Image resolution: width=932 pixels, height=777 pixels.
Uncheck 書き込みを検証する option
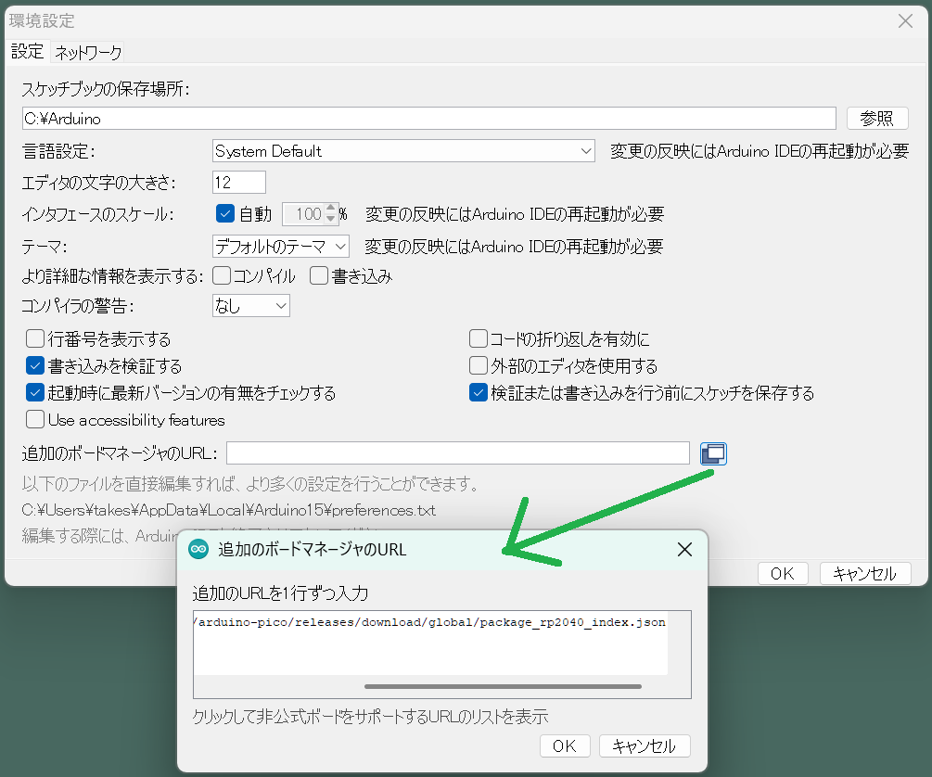pos(35,366)
